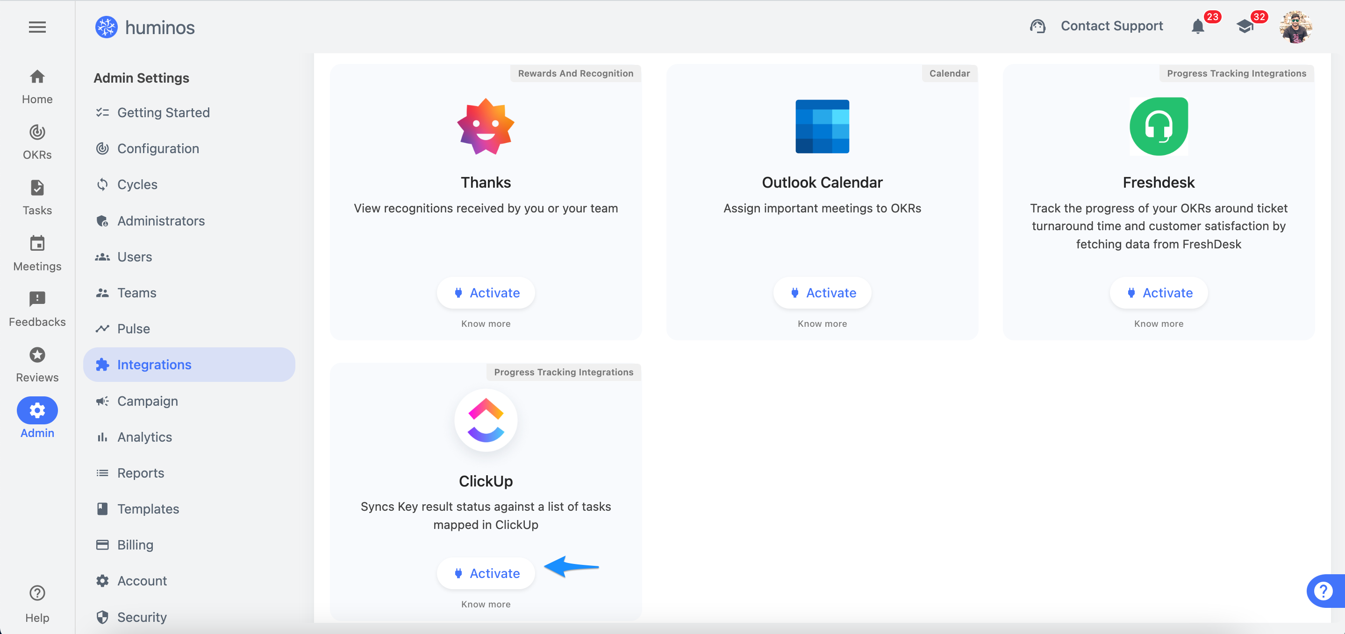This screenshot has height=634, width=1345.
Task: Click Know more under Outlook Calendar
Action: coord(822,324)
